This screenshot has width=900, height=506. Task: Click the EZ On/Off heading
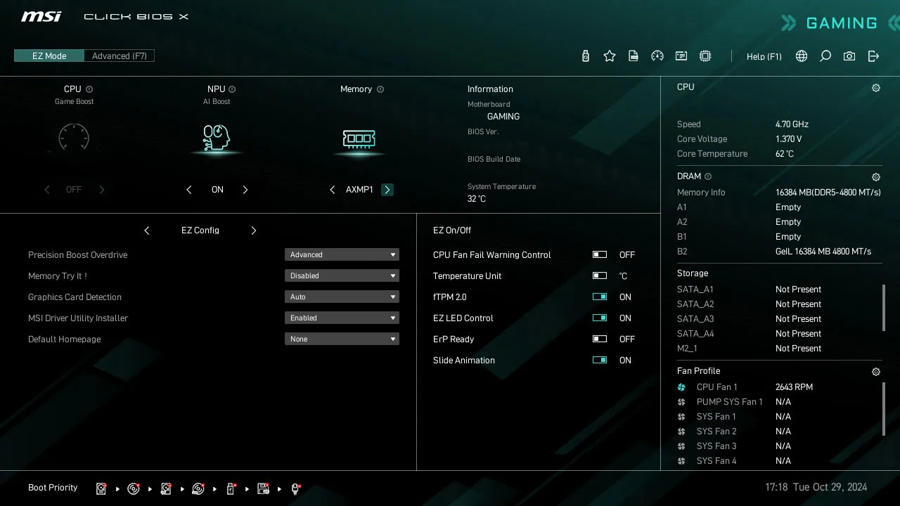452,231
